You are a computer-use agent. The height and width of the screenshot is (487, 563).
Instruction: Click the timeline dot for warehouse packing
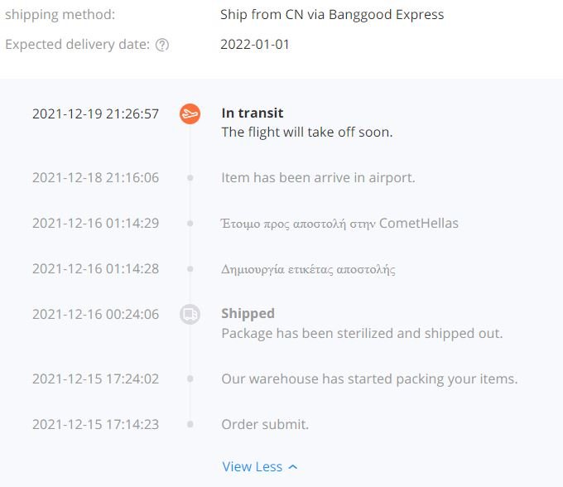[x=190, y=379]
